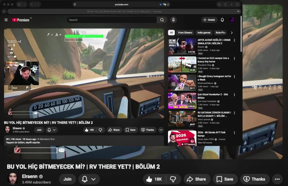The image size is (288, 186).
Task: Go forward with Safari's forward arrow
Action: [x=38, y=4]
